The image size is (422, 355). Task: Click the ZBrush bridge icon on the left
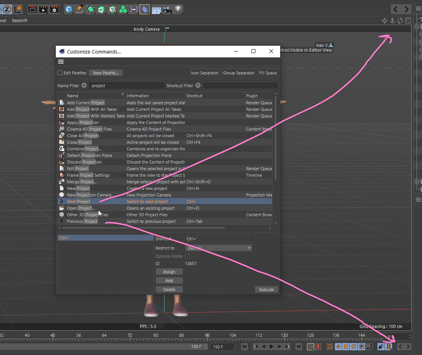point(7,9)
